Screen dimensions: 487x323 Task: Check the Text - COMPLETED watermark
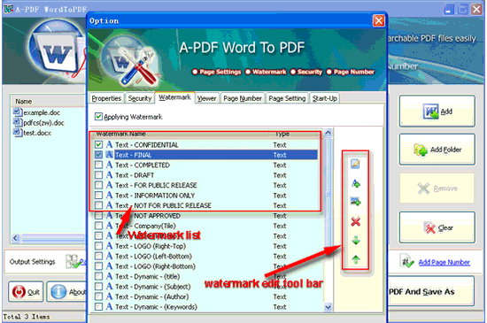98,165
